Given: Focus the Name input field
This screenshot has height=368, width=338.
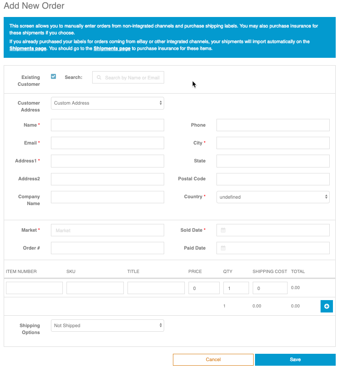Looking at the screenshot, I should click(x=107, y=125).
